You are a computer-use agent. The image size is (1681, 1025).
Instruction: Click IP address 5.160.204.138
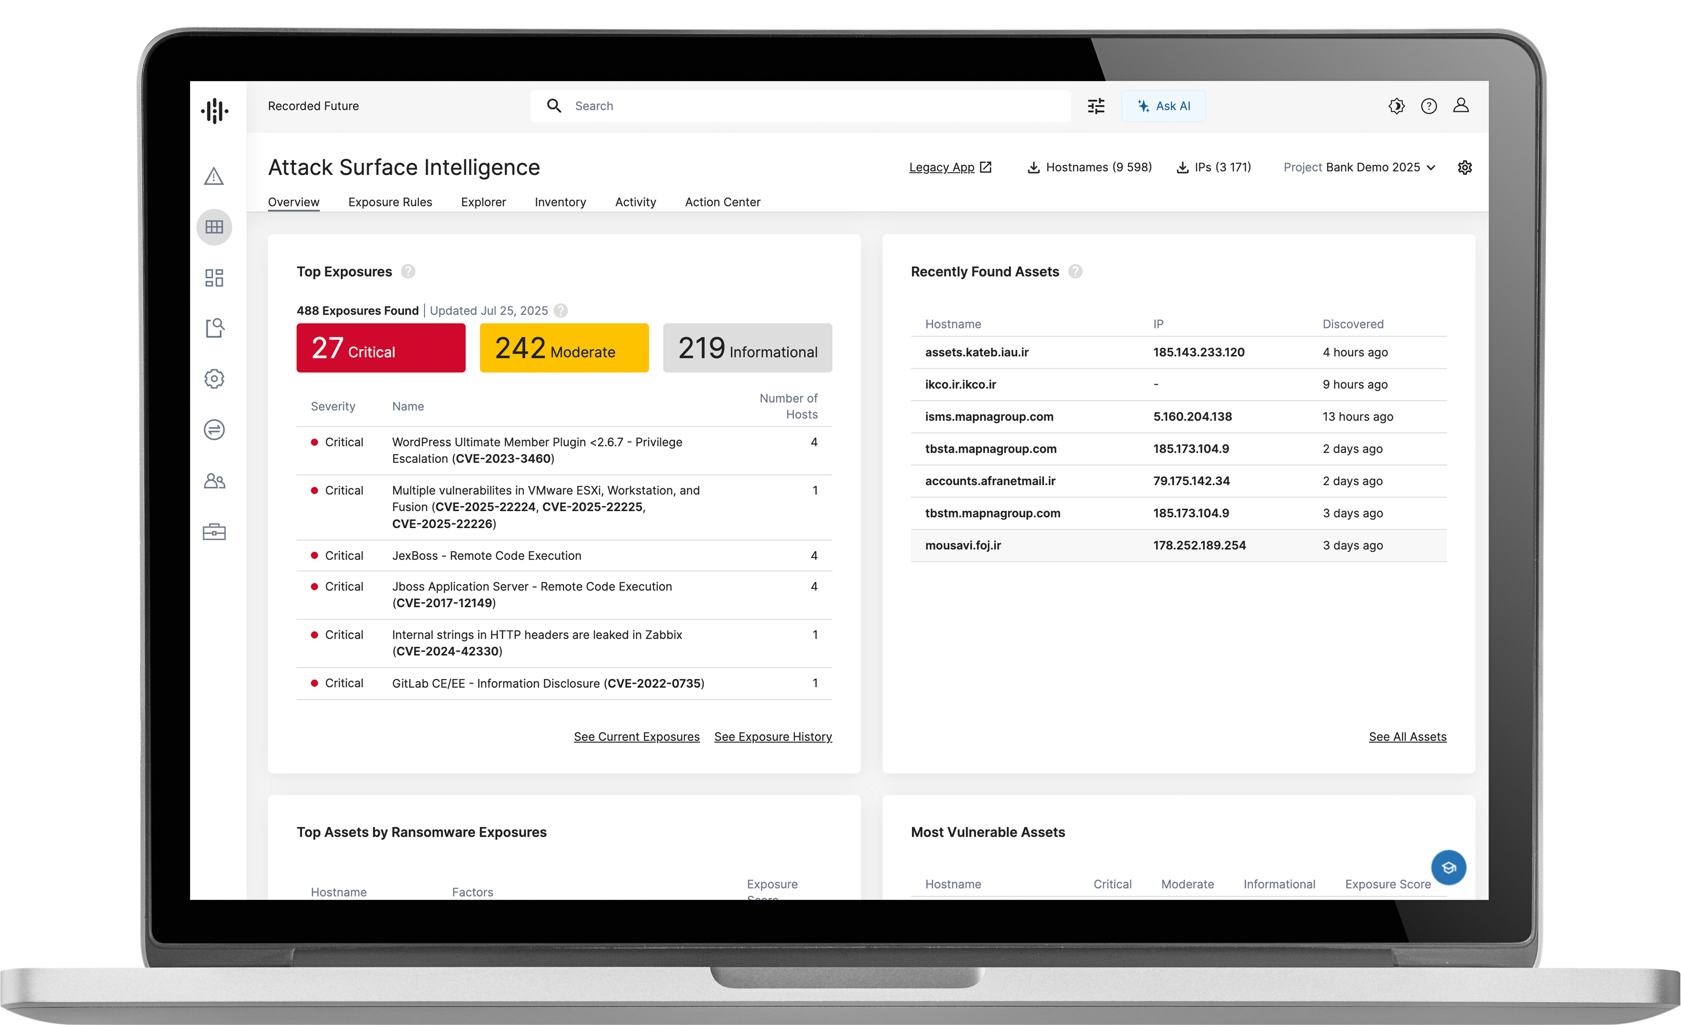[1193, 416]
